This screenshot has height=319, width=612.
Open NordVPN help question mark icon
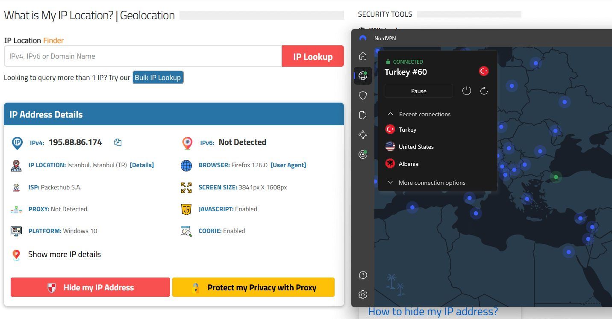[x=363, y=275]
